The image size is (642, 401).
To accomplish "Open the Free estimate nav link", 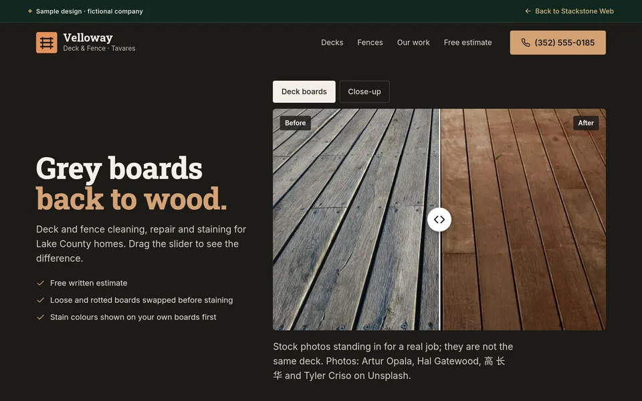I will click(467, 43).
